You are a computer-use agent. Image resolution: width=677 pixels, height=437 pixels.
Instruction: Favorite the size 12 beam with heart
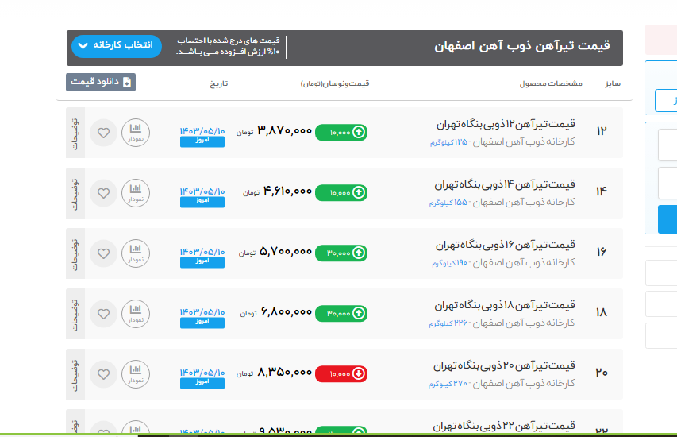tap(103, 133)
